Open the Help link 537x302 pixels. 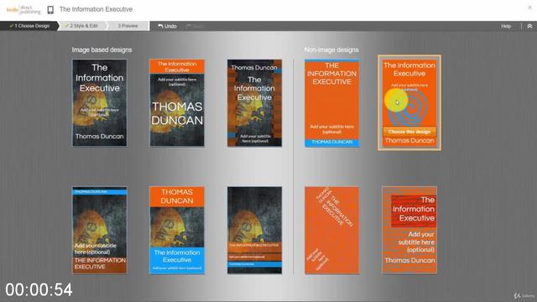[506, 26]
